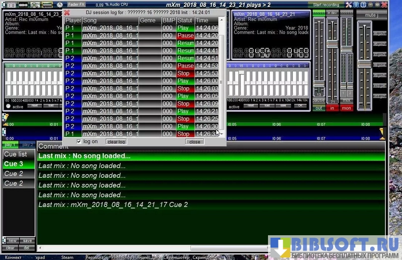Switch to the play 2 tab
The width and height of the screenshot is (402, 260).
(28, 145)
